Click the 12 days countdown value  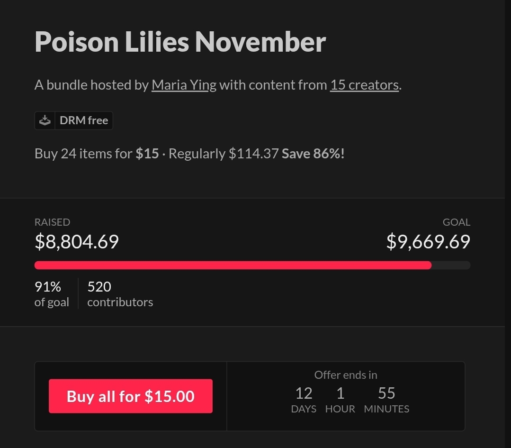(x=304, y=393)
